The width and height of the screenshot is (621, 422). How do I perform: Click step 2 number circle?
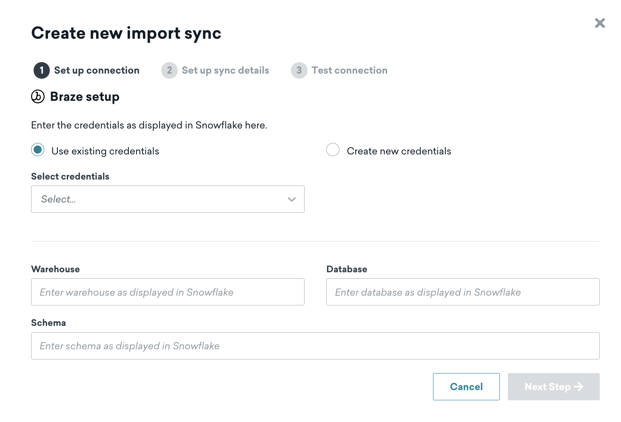click(169, 70)
